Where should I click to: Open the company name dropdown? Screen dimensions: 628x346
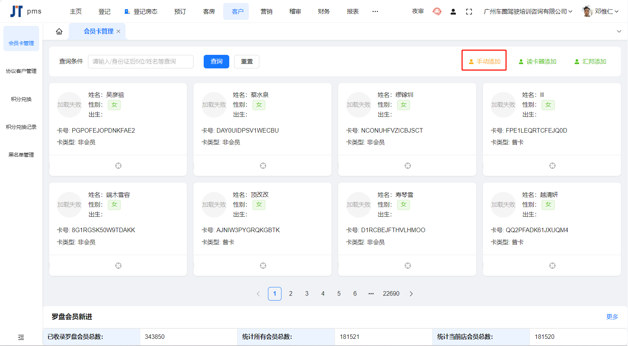[x=528, y=12]
